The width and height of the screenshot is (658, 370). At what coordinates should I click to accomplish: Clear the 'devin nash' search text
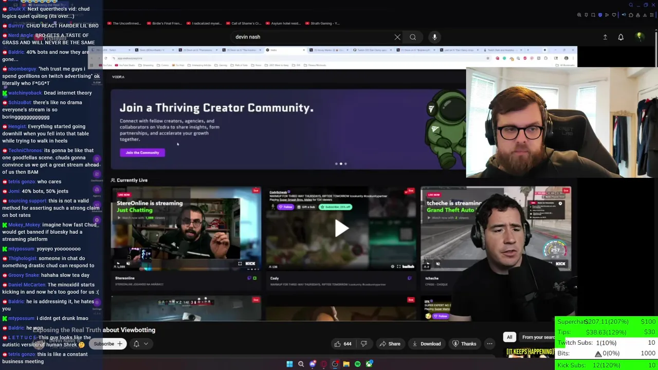[397, 37]
